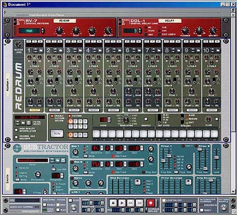Click the transport Fast Forward button
This screenshot has width=237, height=215.
tap(140, 203)
